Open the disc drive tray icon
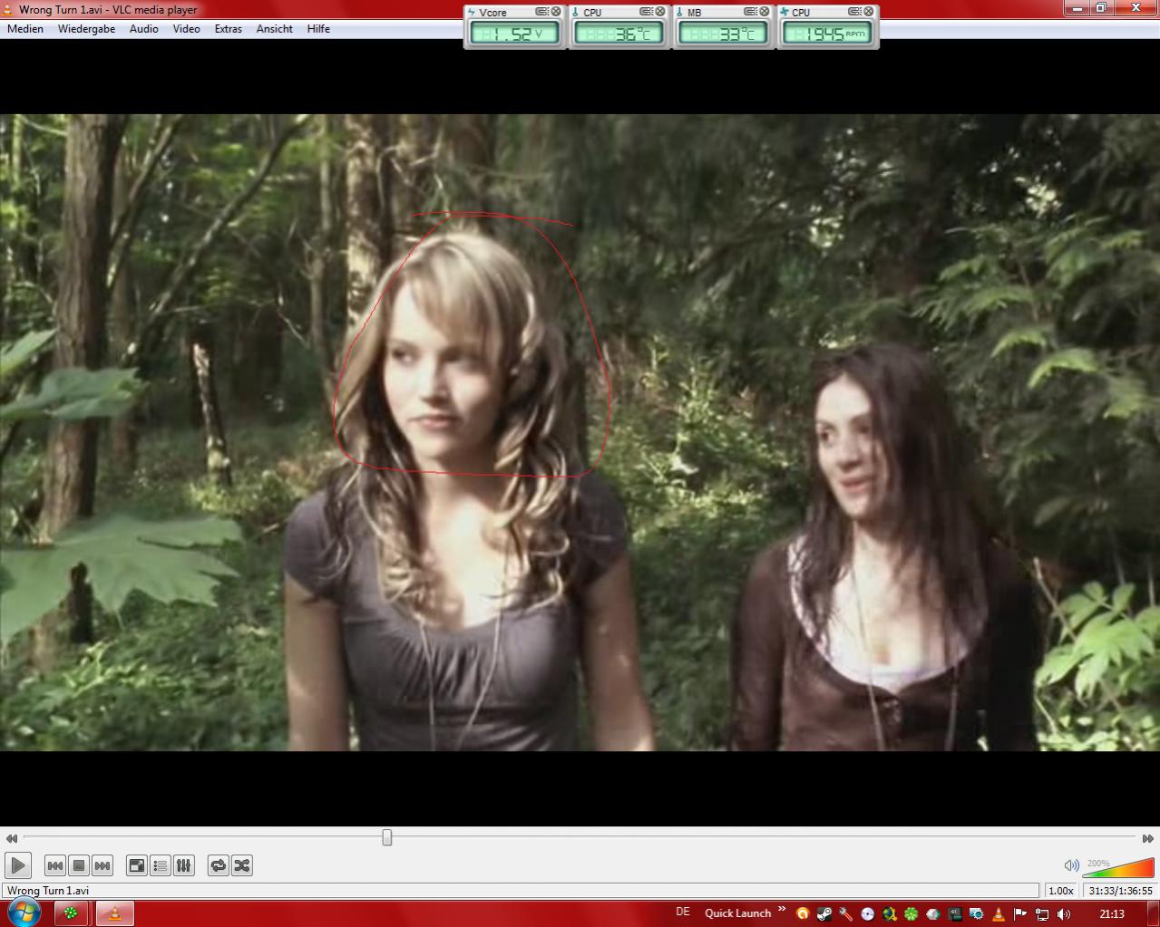 (868, 913)
